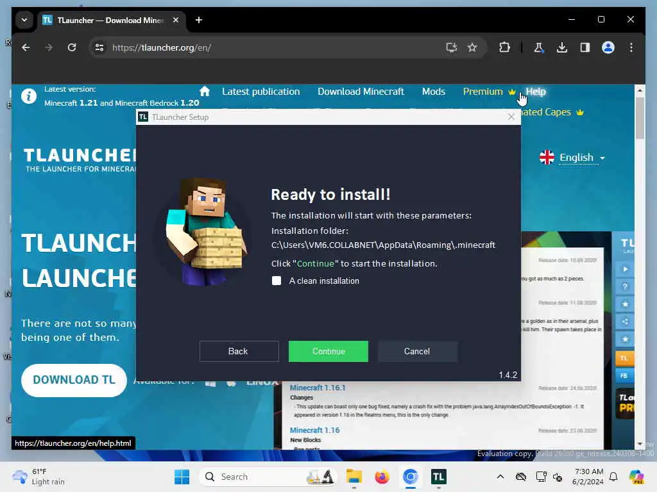Click the info icon beside Latest version

[x=29, y=96]
